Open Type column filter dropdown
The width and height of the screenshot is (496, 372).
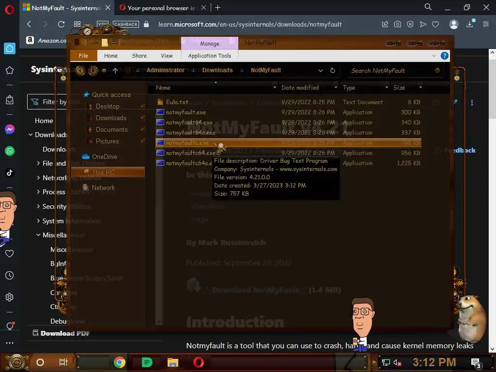(x=386, y=87)
